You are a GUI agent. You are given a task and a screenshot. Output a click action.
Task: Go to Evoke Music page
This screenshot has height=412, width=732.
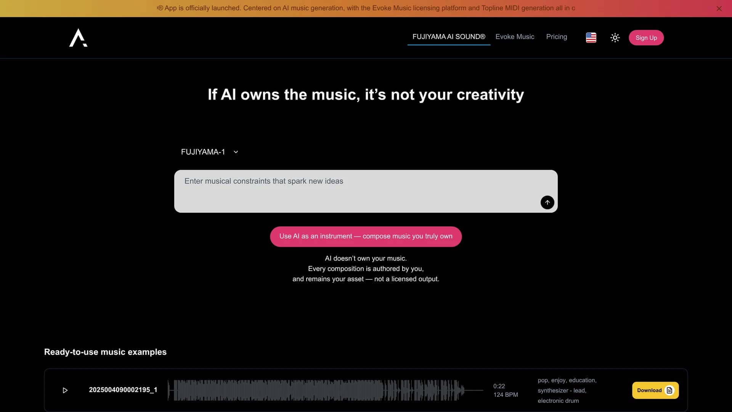[515, 37]
